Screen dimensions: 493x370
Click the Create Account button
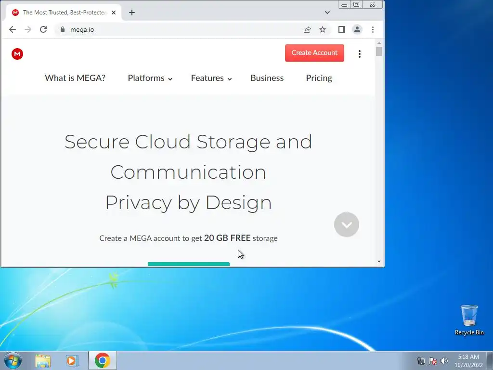click(x=314, y=53)
